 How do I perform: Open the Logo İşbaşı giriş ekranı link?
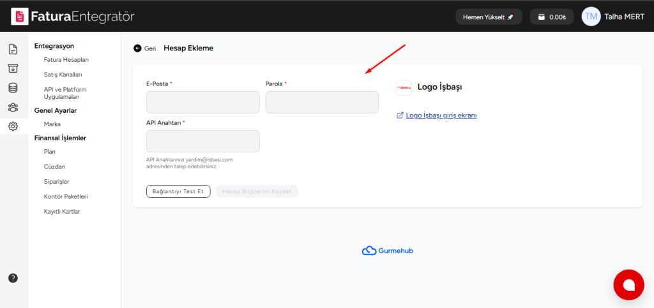click(441, 115)
